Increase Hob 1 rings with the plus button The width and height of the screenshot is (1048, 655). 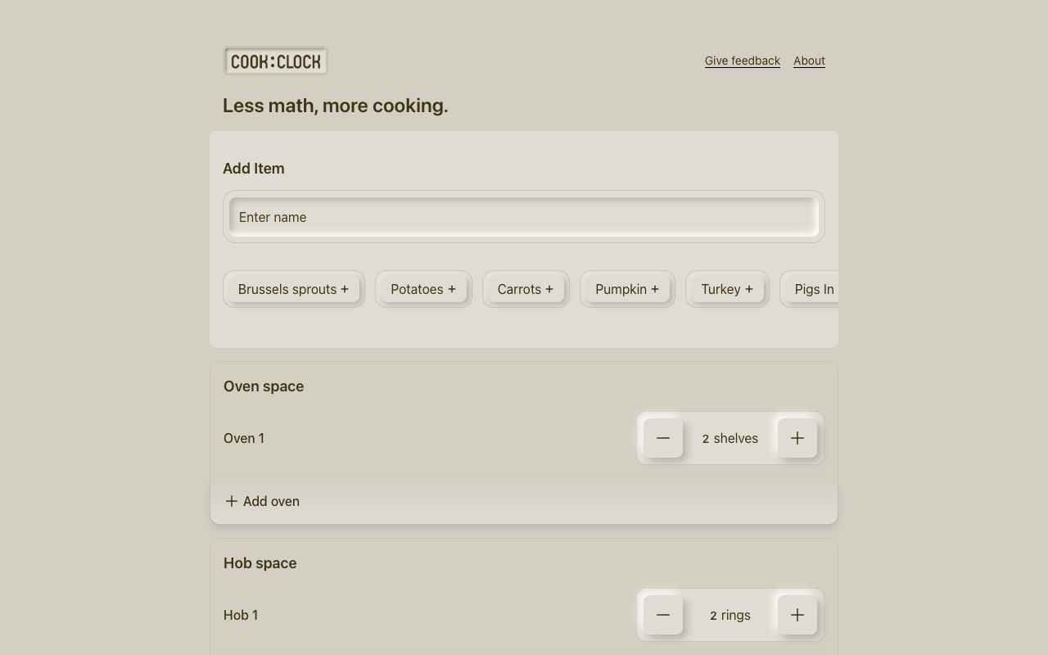pos(796,614)
